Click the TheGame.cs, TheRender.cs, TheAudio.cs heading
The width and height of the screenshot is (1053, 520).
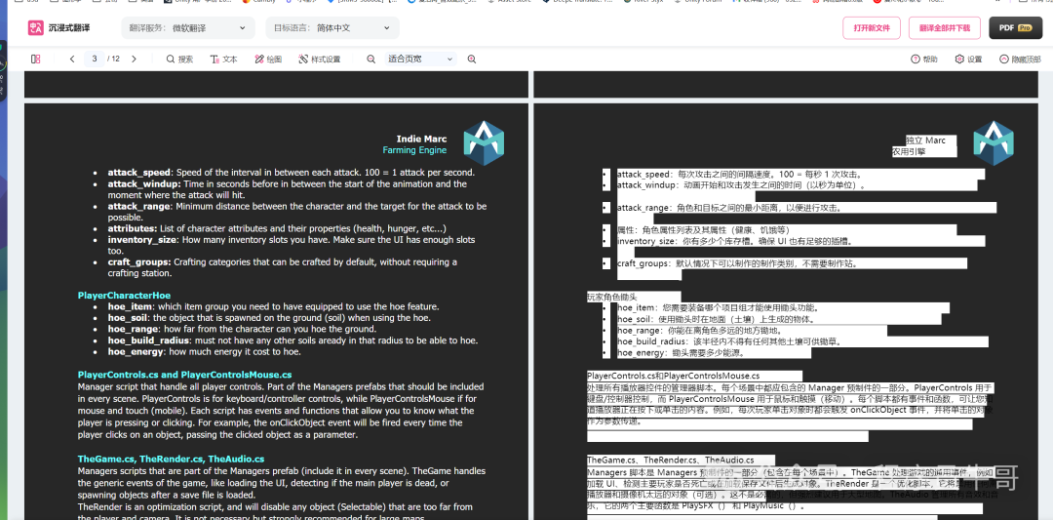[x=172, y=459]
